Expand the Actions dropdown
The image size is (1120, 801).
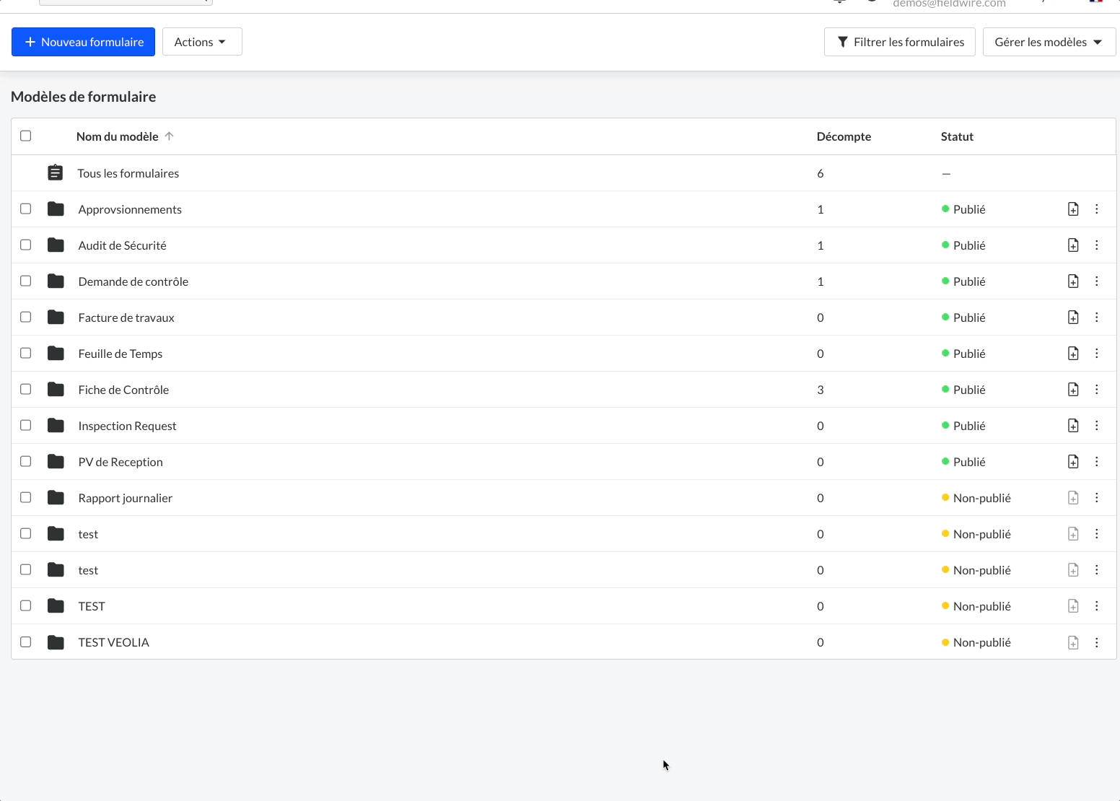point(201,42)
